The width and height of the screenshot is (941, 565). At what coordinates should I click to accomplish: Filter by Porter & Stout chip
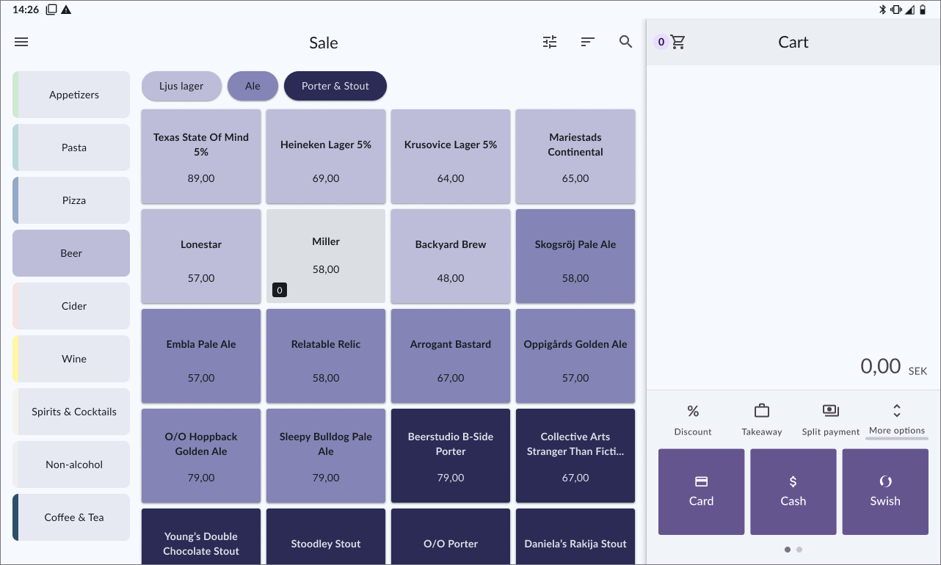click(x=335, y=86)
